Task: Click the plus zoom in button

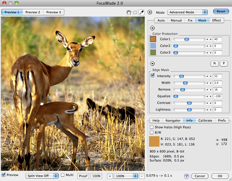Action: point(110,176)
